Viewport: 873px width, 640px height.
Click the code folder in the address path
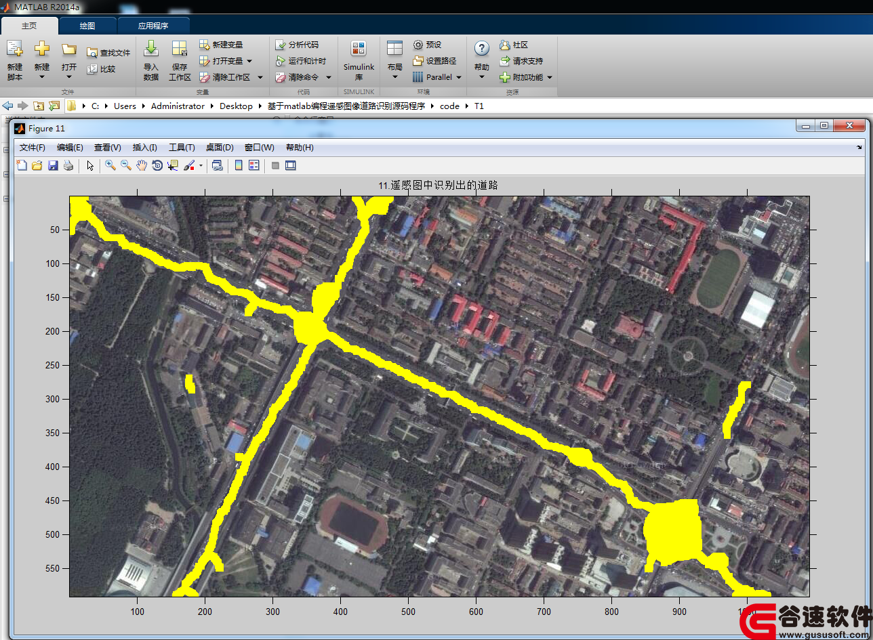click(x=449, y=106)
